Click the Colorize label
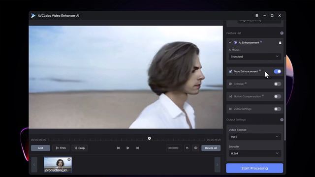315x177 pixels. (239, 84)
